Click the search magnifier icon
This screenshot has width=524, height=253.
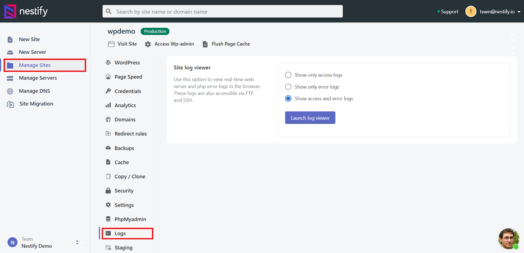coord(109,11)
